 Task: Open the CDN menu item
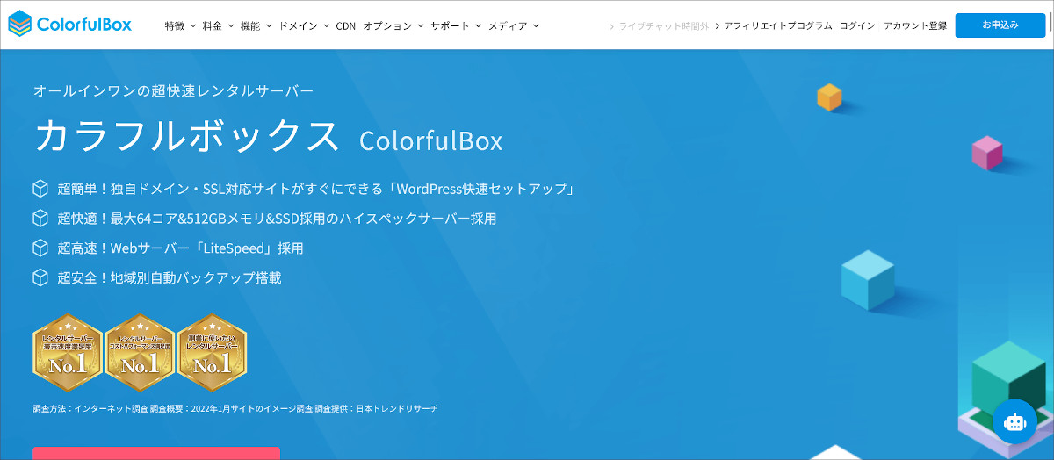pos(346,25)
